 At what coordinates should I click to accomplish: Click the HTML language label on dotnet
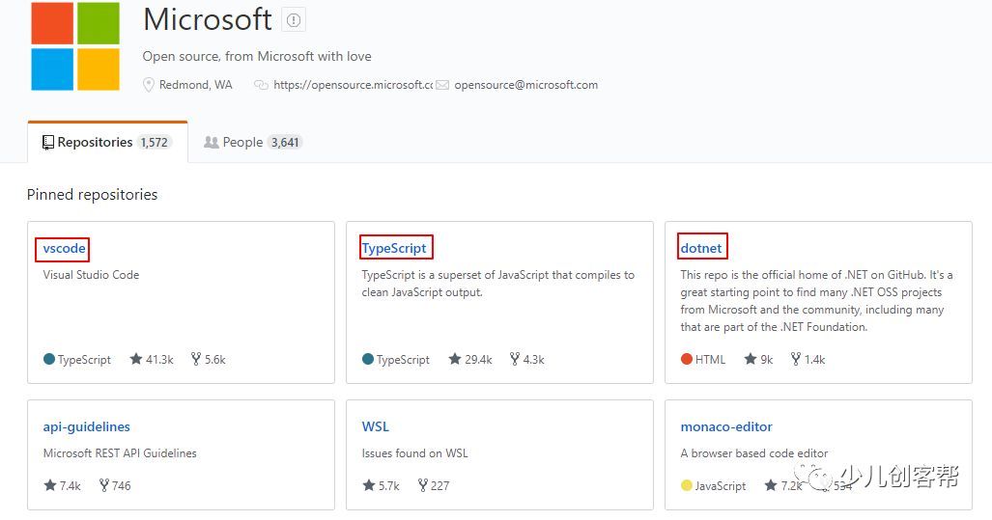[x=711, y=360]
